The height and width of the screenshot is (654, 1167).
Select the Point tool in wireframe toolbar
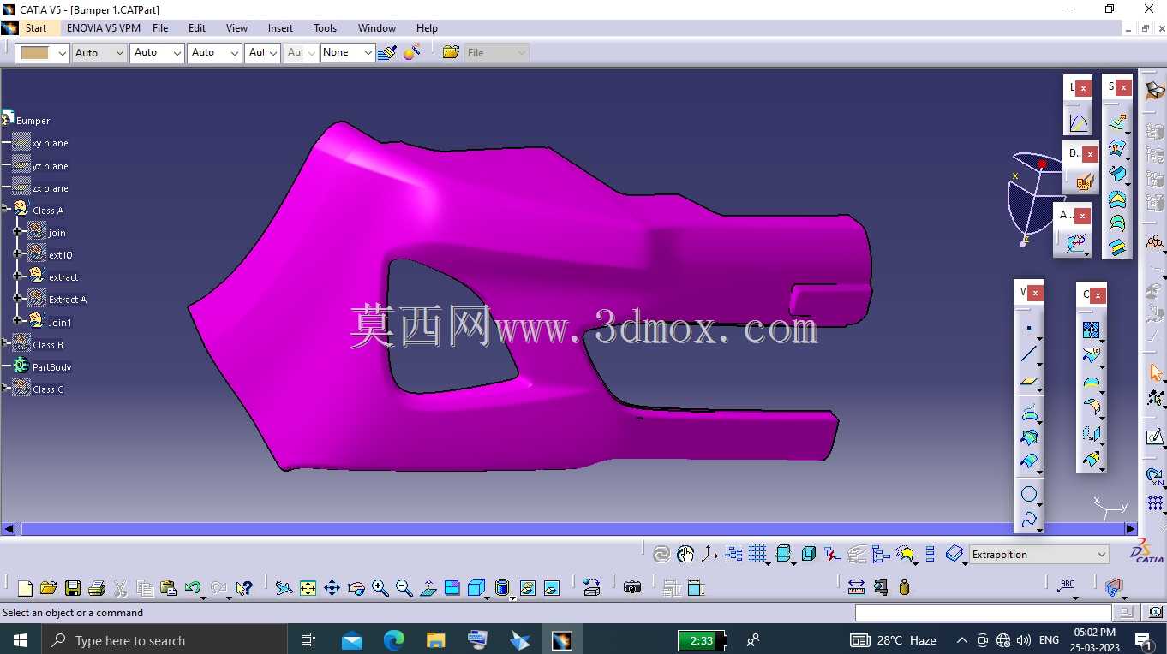(1029, 328)
